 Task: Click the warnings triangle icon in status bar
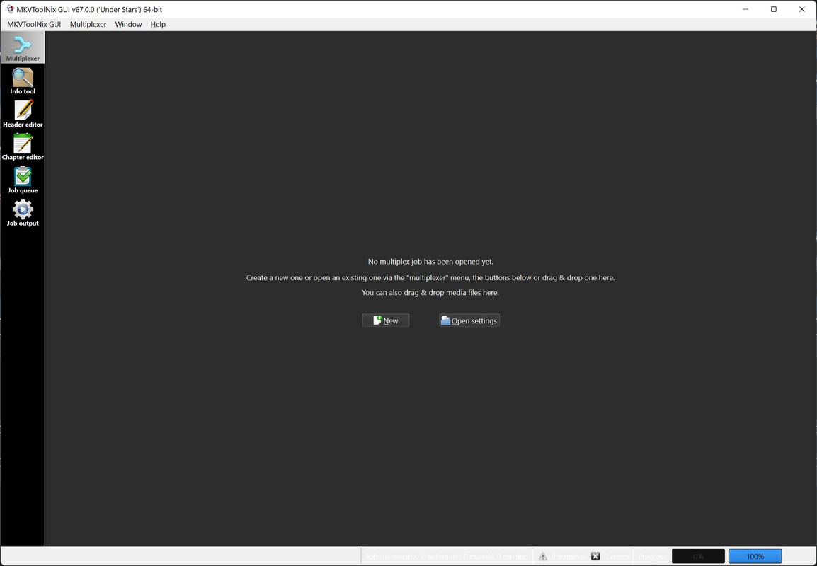coord(542,557)
